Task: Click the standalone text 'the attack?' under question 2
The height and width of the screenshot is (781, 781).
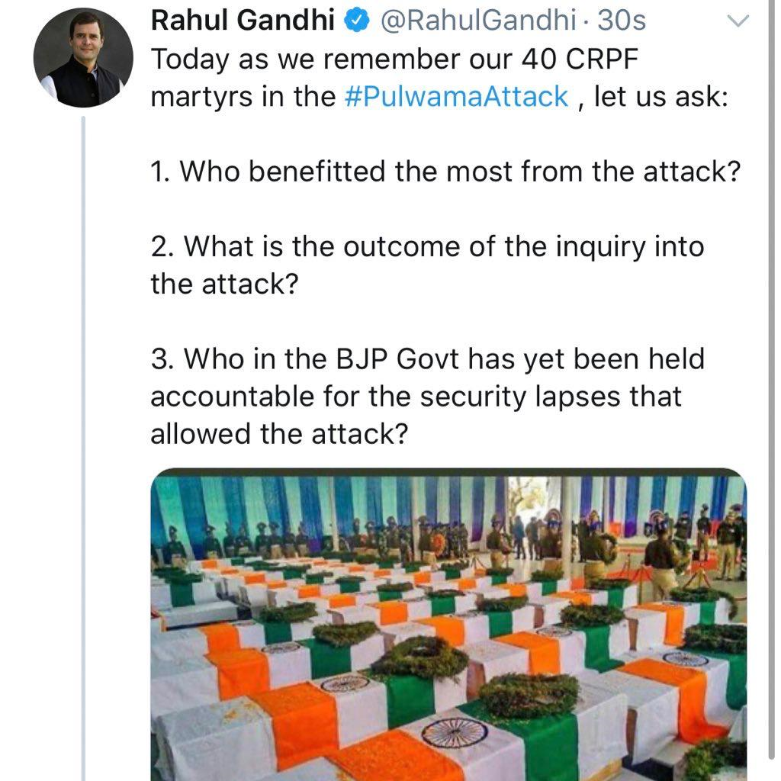Action: tap(224, 284)
